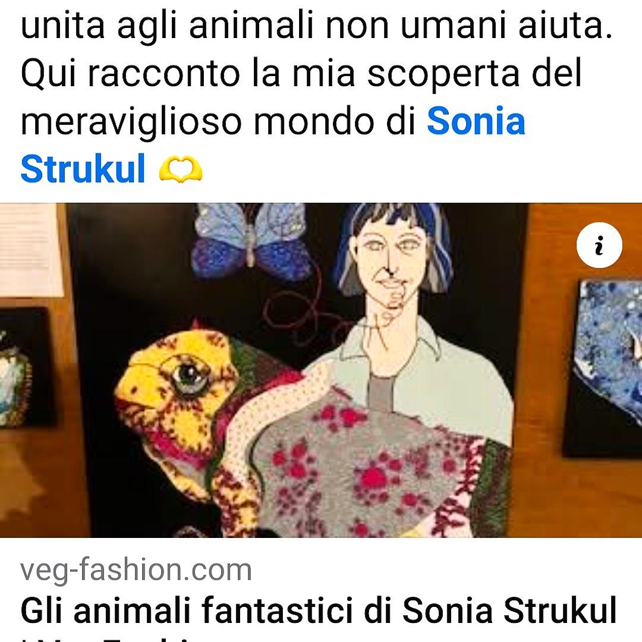Open the blue "Strukul" mention text

[x=83, y=168]
